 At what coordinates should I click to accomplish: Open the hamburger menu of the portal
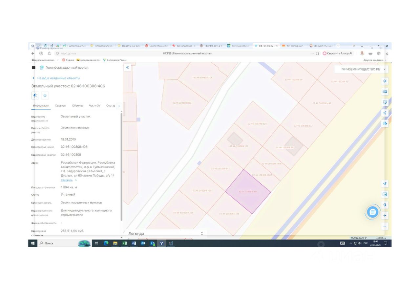tap(33, 68)
